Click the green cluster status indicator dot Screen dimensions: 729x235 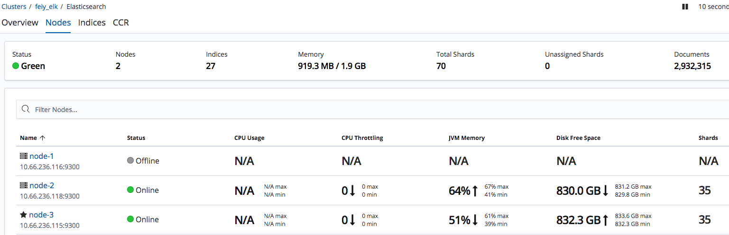(16, 66)
